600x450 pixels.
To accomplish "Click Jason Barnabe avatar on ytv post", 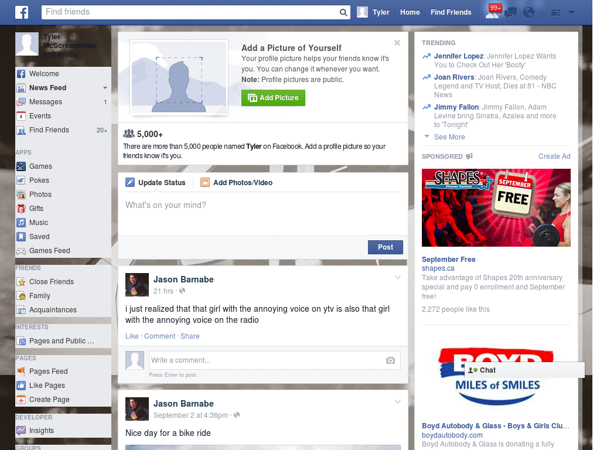I will pos(137,285).
